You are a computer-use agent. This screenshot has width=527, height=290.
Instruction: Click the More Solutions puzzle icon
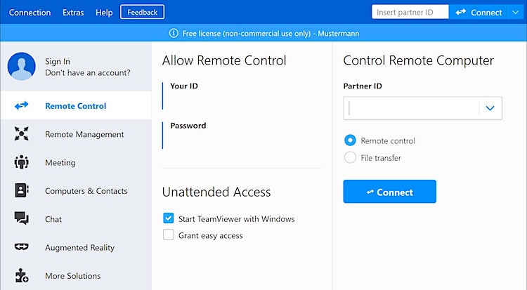point(22,275)
